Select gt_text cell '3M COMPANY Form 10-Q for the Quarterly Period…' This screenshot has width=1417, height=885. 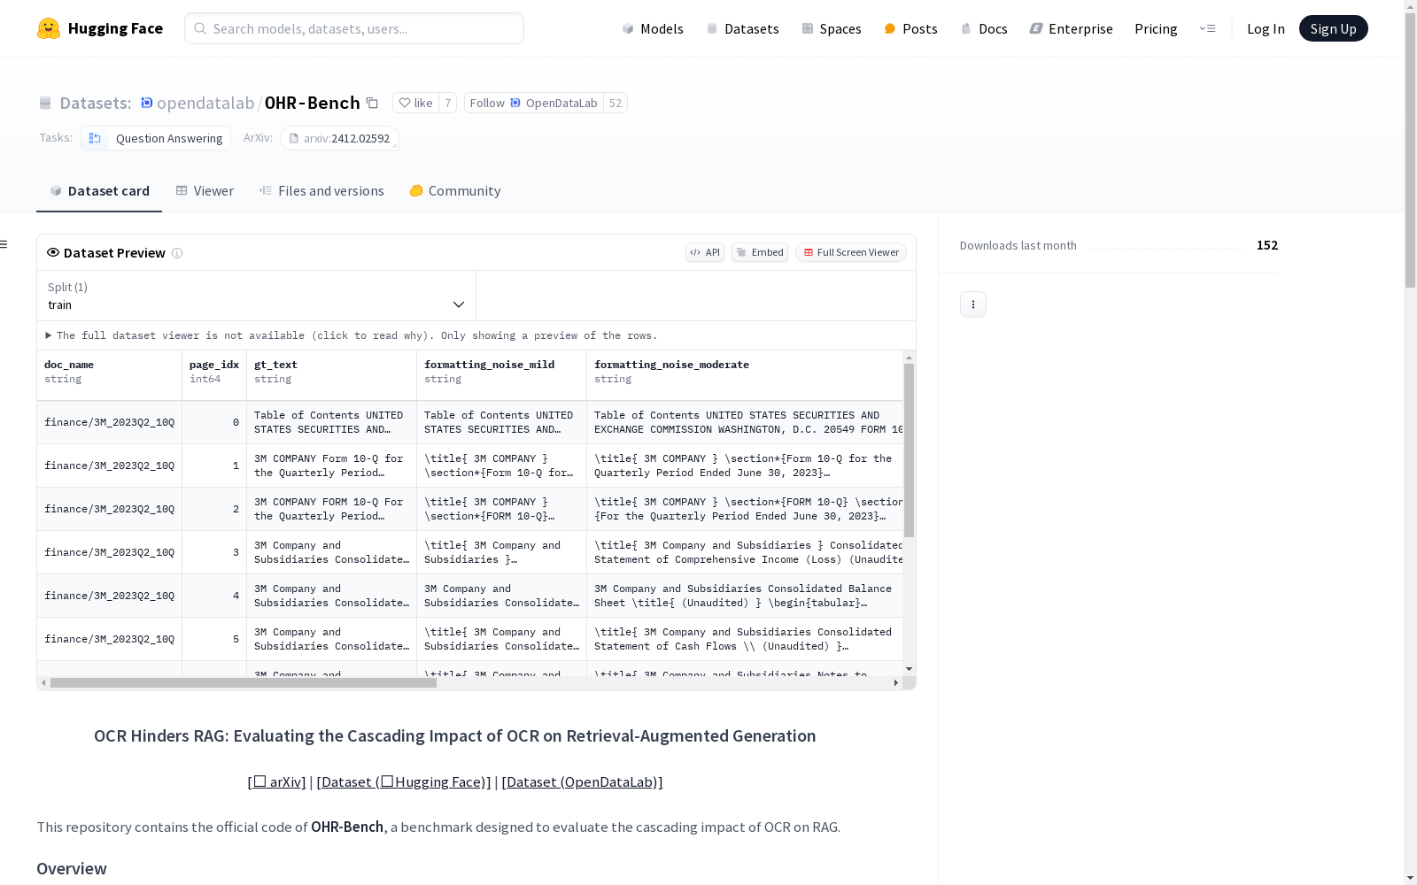[x=332, y=466]
